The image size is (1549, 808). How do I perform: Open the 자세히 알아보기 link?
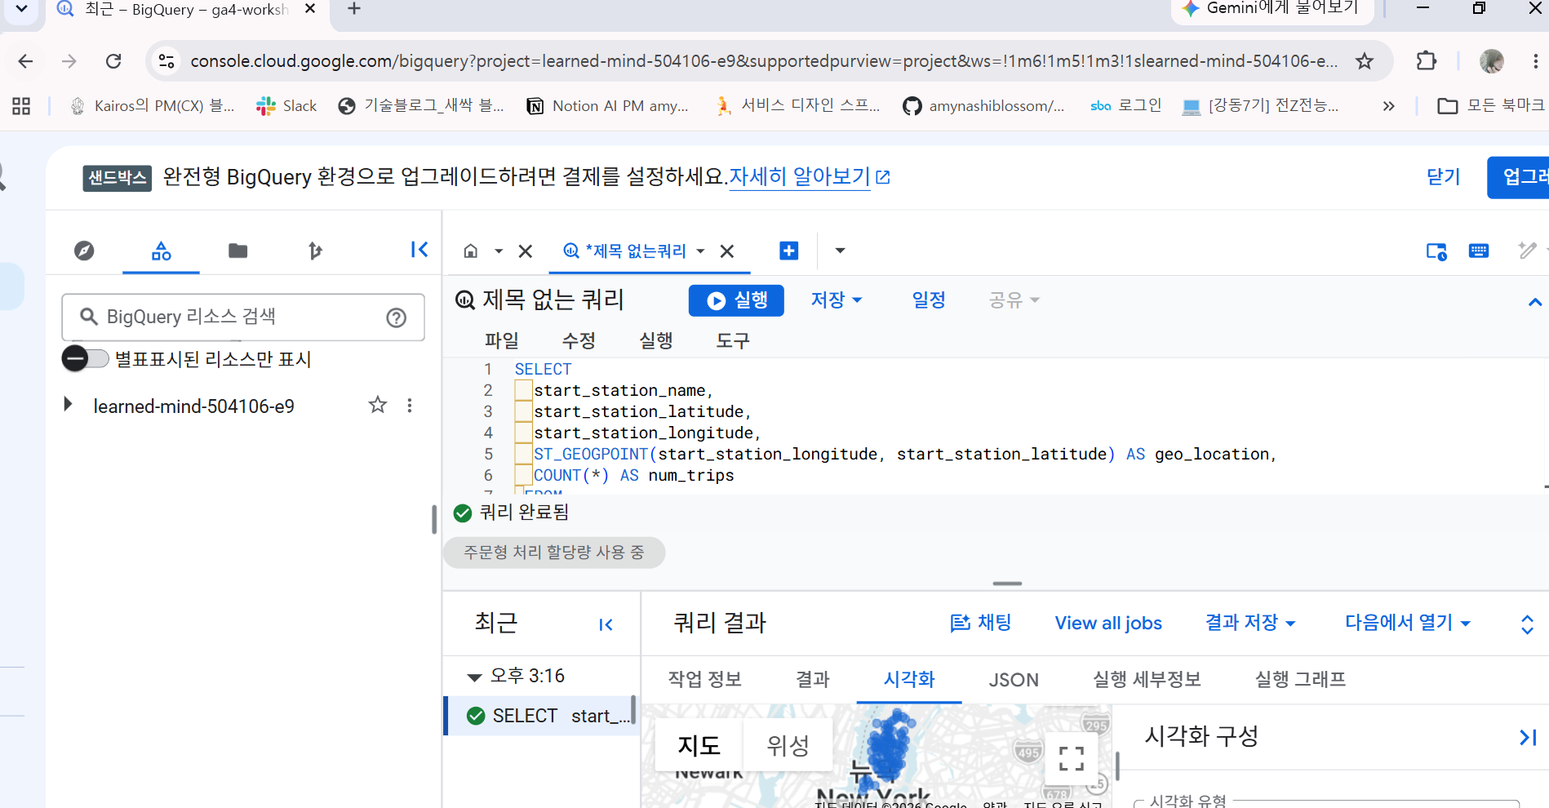pyautogui.click(x=809, y=176)
